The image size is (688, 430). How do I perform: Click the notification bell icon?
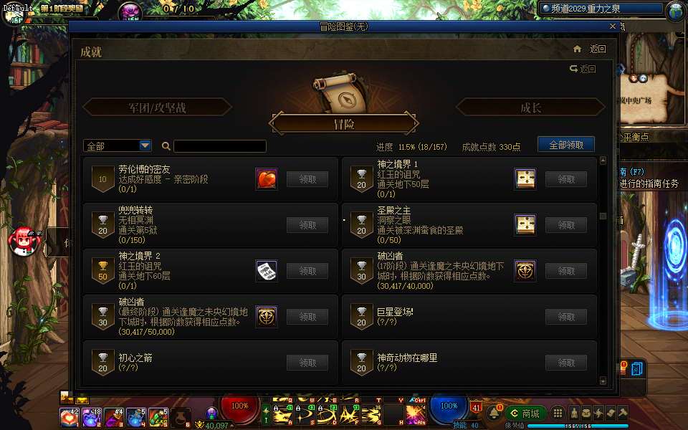(x=494, y=413)
